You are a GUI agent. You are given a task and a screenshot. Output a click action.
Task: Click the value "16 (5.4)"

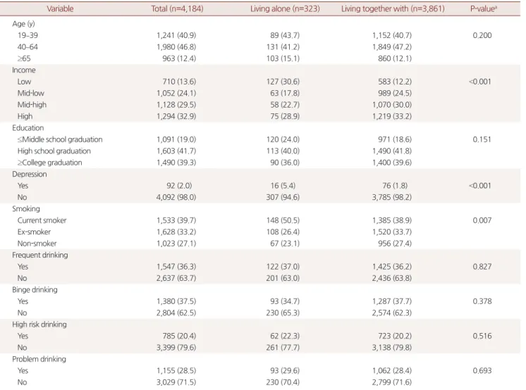283,186
